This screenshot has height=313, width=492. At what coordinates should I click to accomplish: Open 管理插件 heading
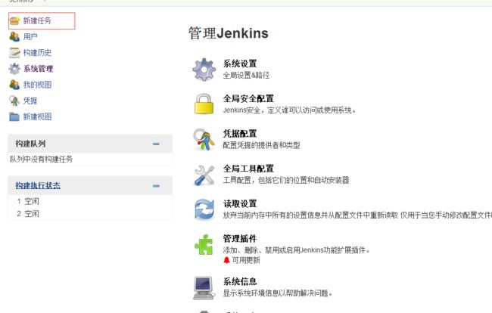[x=240, y=239]
